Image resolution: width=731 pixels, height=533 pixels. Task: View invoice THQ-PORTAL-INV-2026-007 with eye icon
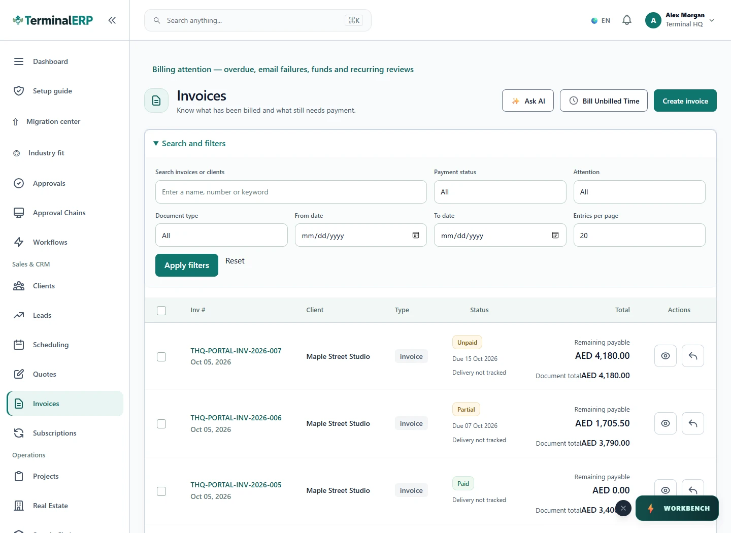coord(666,356)
